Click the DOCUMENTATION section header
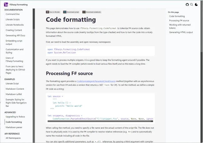The height and width of the screenshot is (143, 203). coord(13,10)
